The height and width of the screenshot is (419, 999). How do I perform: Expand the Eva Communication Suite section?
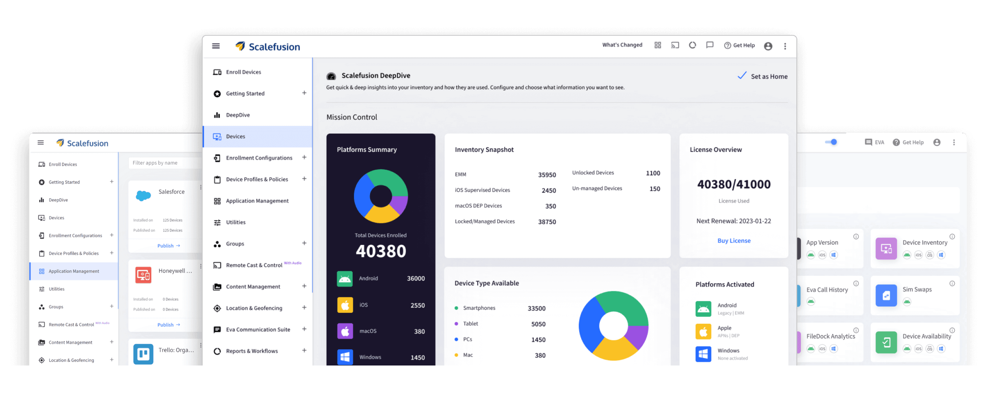click(x=304, y=329)
